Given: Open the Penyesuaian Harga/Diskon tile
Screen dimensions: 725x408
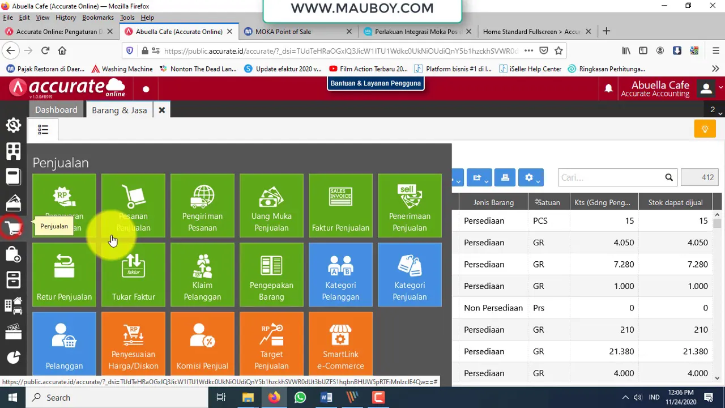Looking at the screenshot, I should click(133, 344).
